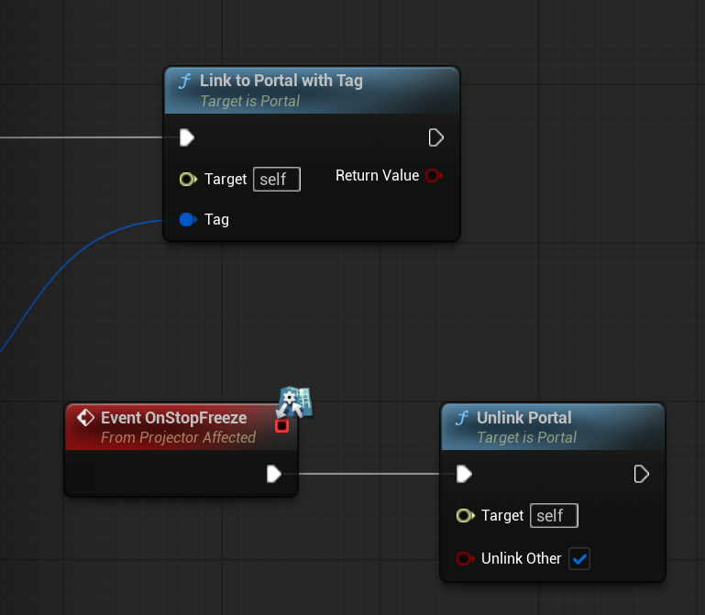Click function icon on Unlink Portal node
Viewport: 705px width, 615px height.
click(x=462, y=418)
